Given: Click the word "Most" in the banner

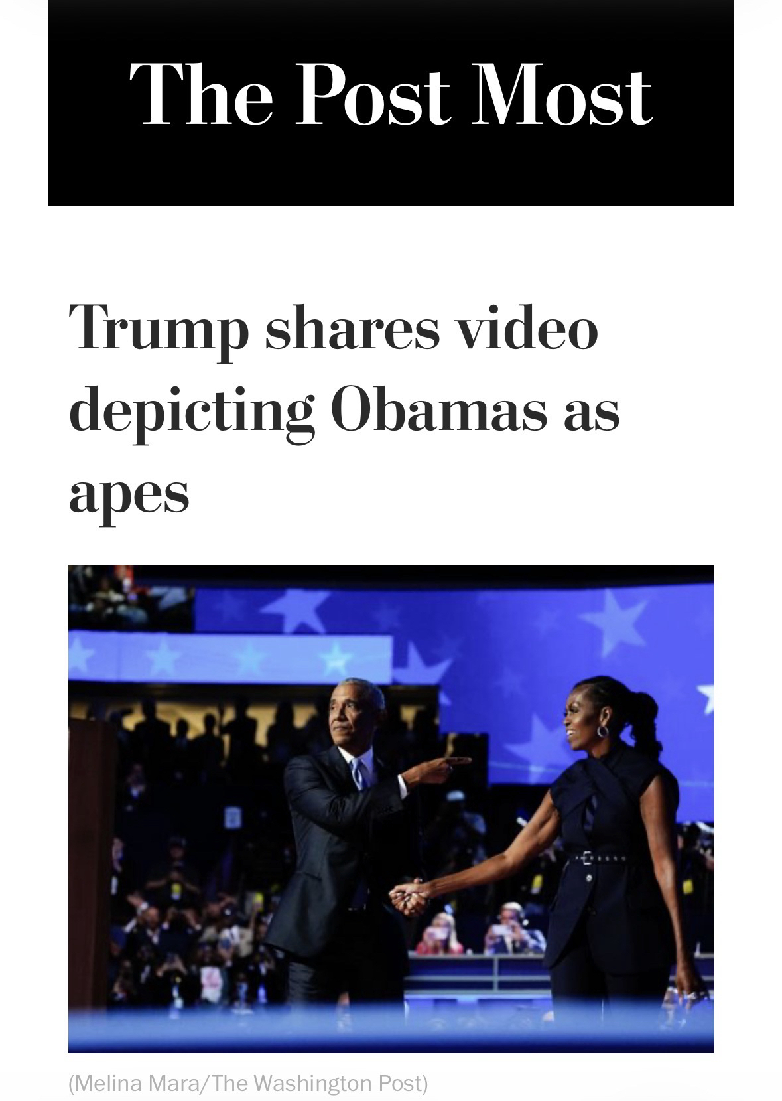Looking at the screenshot, I should tap(562, 95).
